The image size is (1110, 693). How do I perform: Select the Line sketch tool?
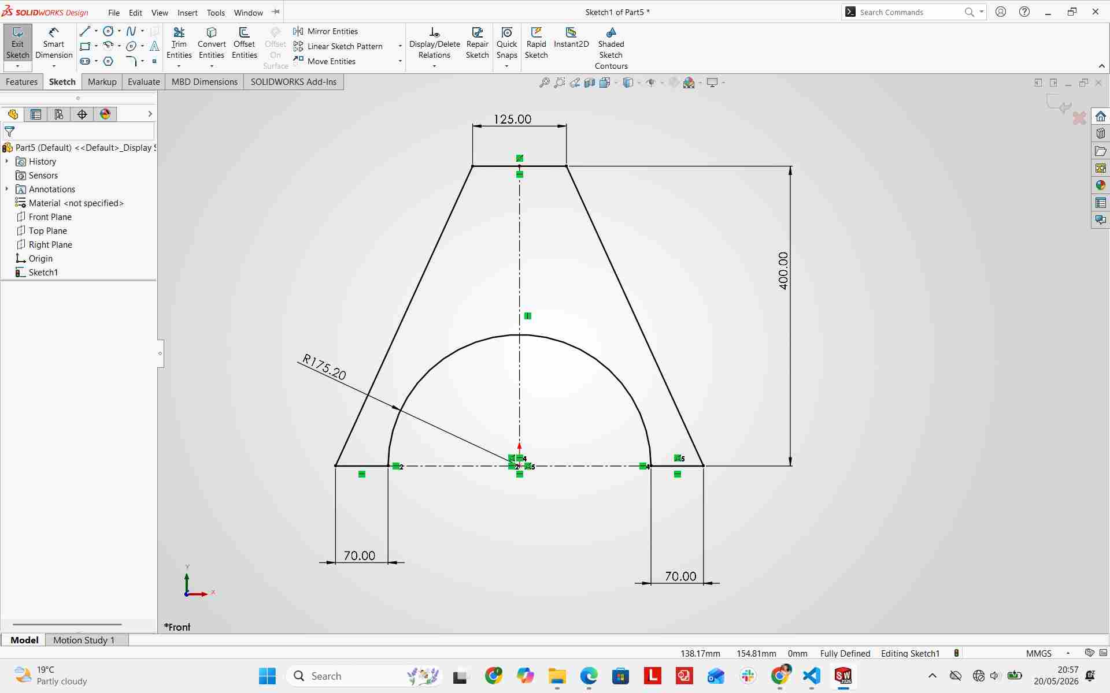point(85,31)
